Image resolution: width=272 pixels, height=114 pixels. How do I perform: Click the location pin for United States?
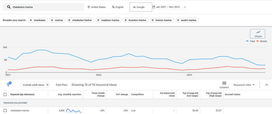[x=89, y=7]
